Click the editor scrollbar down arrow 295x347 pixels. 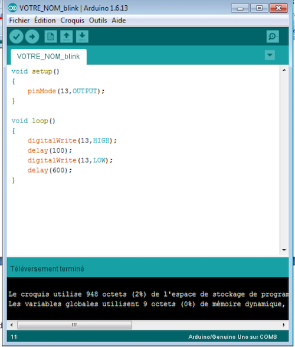coord(284,250)
